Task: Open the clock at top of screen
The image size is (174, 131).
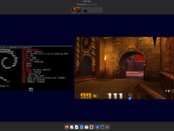Action: coord(87,1)
